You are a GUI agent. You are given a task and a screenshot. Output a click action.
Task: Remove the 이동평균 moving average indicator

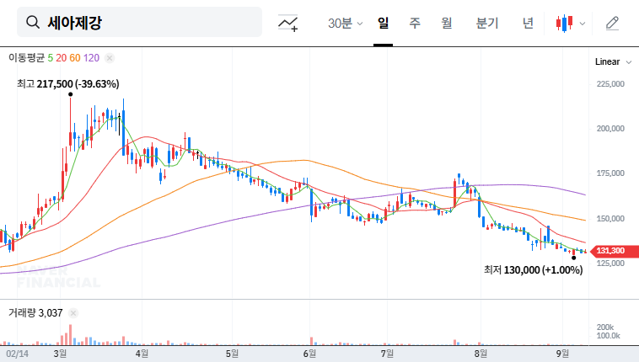[110, 58]
